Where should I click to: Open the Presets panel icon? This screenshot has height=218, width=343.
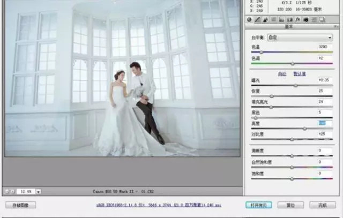click(314, 20)
